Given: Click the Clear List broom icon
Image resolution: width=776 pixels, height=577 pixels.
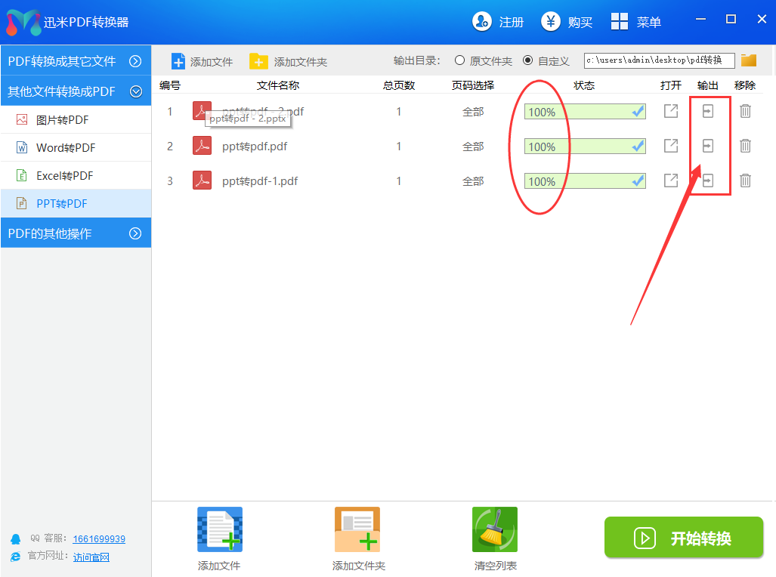Looking at the screenshot, I should point(494,529).
